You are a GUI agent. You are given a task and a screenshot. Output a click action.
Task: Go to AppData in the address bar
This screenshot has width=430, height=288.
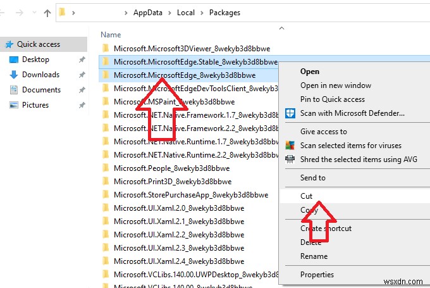coord(148,13)
